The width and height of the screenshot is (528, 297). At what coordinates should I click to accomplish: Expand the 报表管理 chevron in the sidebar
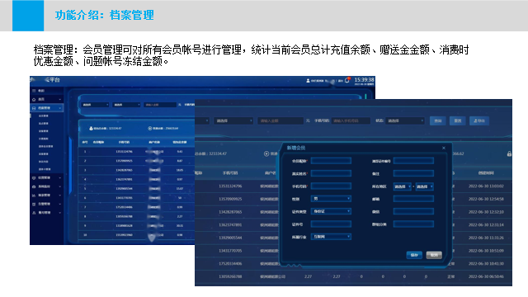[60, 196]
